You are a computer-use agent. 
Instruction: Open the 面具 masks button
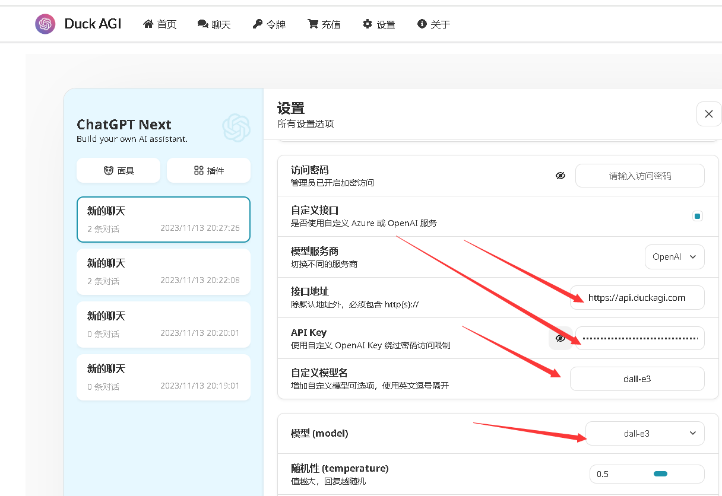click(x=119, y=170)
